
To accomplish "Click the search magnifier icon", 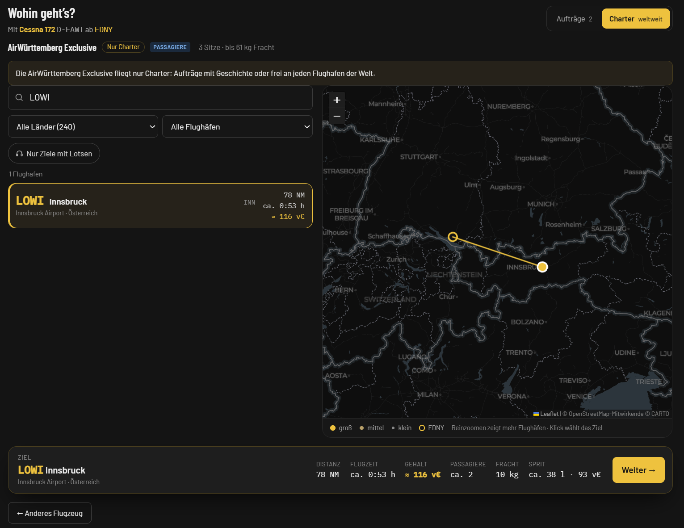I will [x=19, y=97].
